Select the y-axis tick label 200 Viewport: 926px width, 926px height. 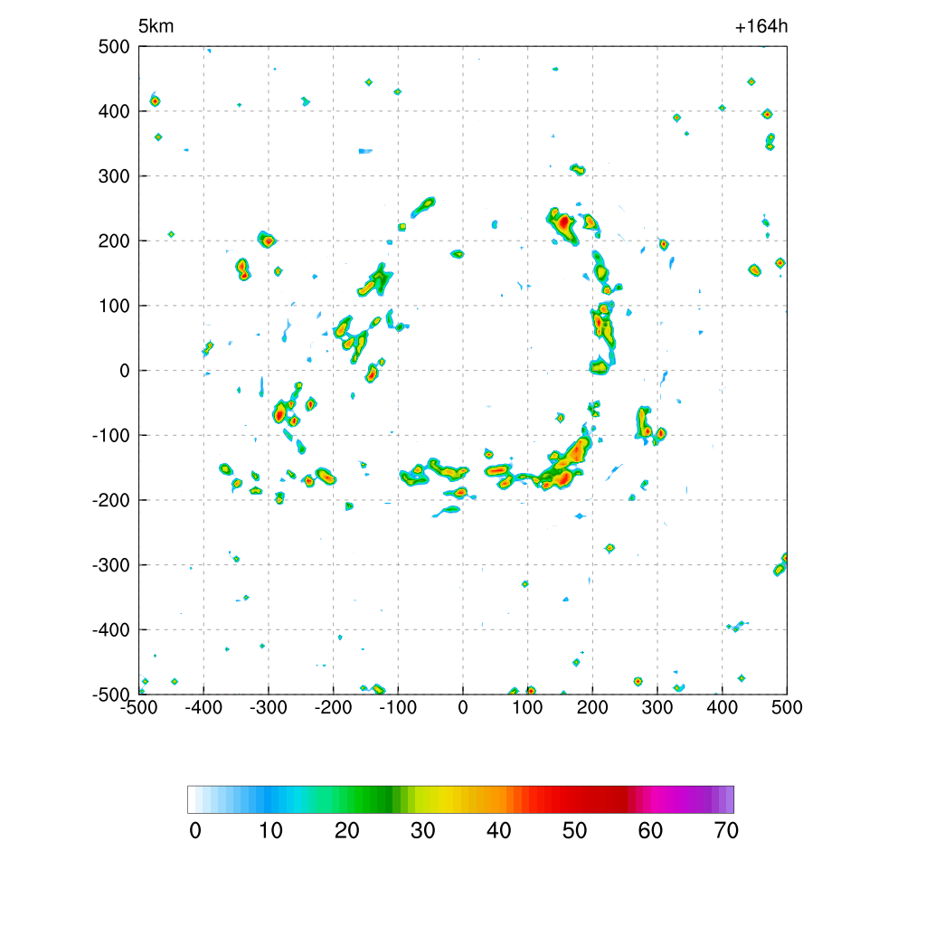coord(114,241)
